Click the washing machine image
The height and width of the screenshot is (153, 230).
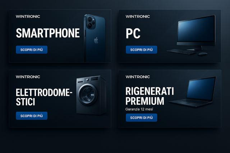[x=91, y=95]
